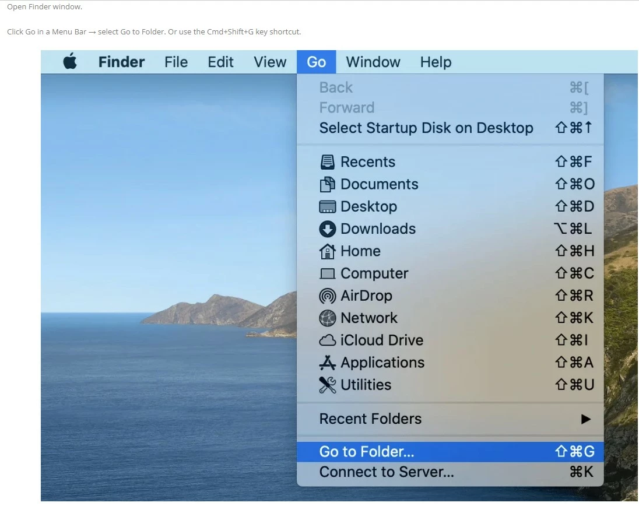
Task: Select the Recents menu label
Action: (x=367, y=162)
